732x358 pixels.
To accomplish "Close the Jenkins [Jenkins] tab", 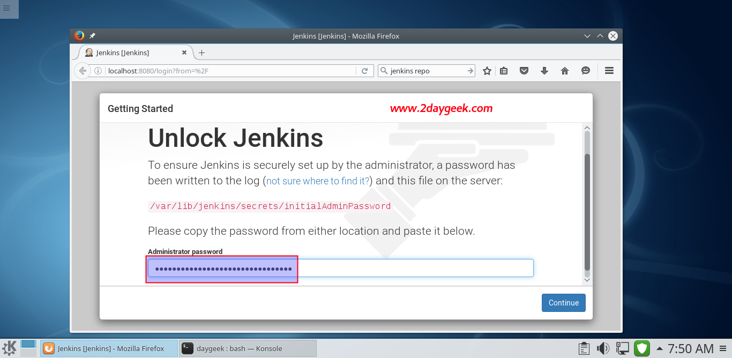I will pyautogui.click(x=184, y=53).
